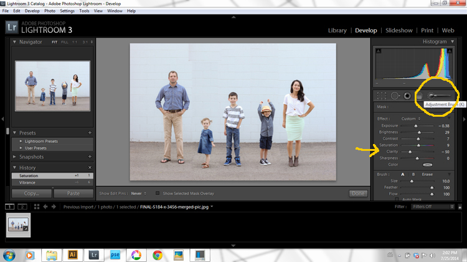Open Windows Explorer from taskbar
Viewport: 467px width, 262px height.
pos(52,255)
